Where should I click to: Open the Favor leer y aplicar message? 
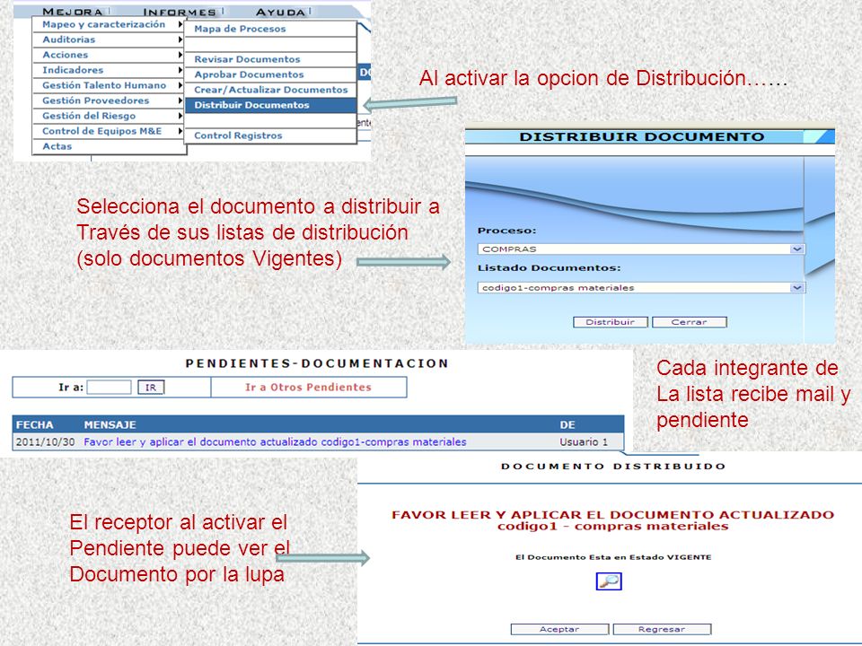[275, 442]
